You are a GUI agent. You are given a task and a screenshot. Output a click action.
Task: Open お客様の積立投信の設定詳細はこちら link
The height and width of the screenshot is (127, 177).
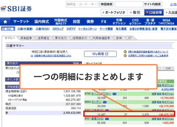click(53, 56)
